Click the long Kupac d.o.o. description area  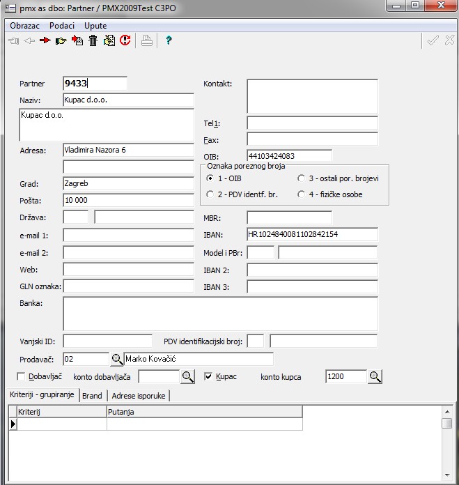(x=107, y=125)
